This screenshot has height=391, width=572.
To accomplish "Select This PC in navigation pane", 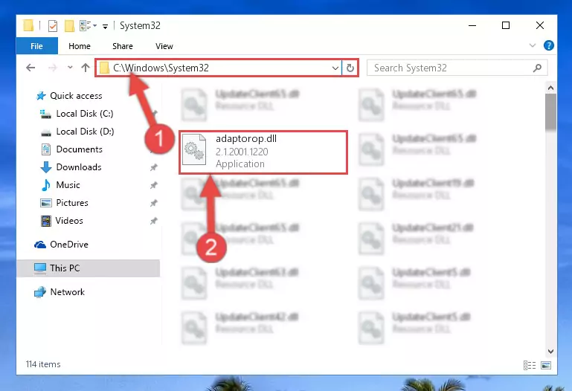I will tap(88, 268).
